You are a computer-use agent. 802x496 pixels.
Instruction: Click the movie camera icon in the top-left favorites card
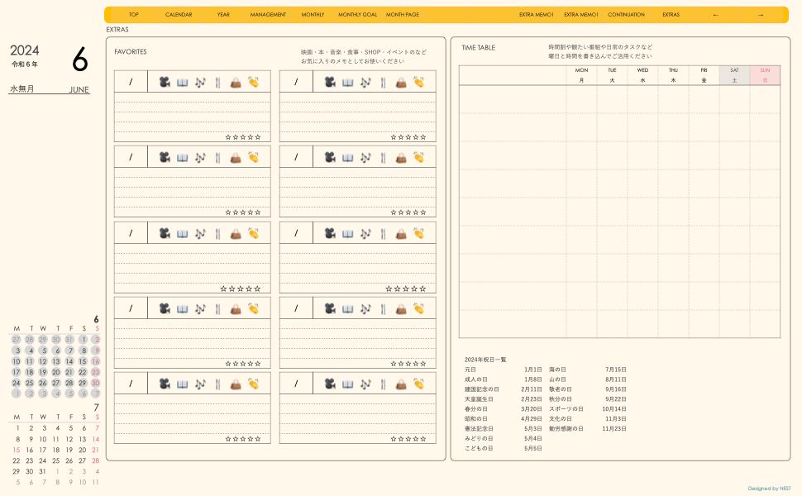click(165, 82)
